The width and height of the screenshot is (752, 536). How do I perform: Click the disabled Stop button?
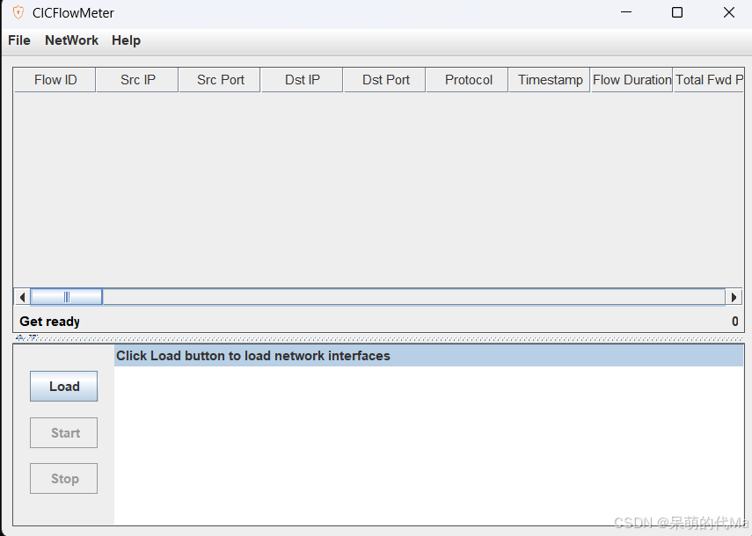coord(64,479)
